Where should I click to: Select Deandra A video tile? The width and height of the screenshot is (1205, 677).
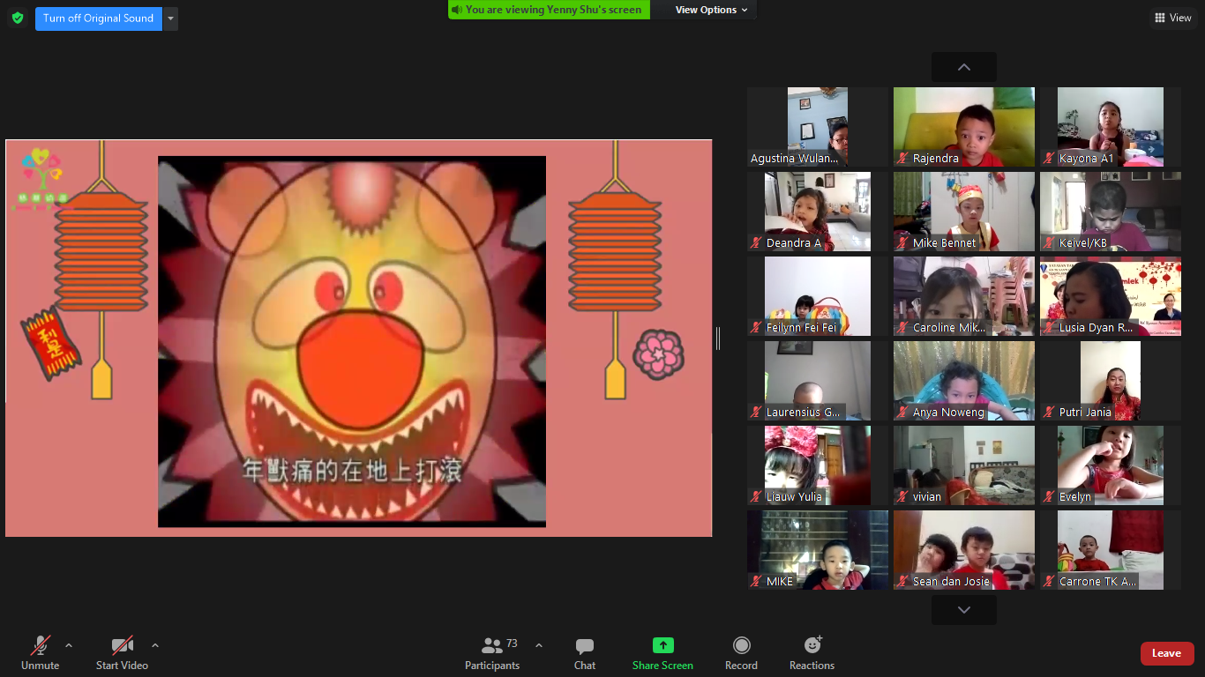818,212
